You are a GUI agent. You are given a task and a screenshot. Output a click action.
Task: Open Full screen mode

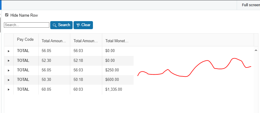[x=251, y=5]
